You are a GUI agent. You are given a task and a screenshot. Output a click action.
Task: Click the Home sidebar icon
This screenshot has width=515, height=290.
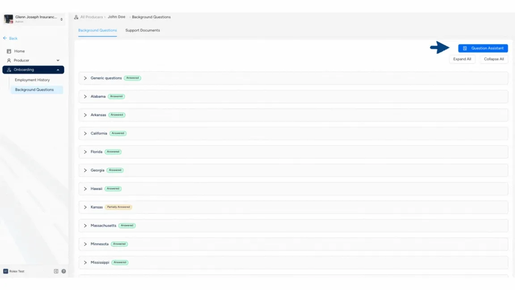point(9,51)
